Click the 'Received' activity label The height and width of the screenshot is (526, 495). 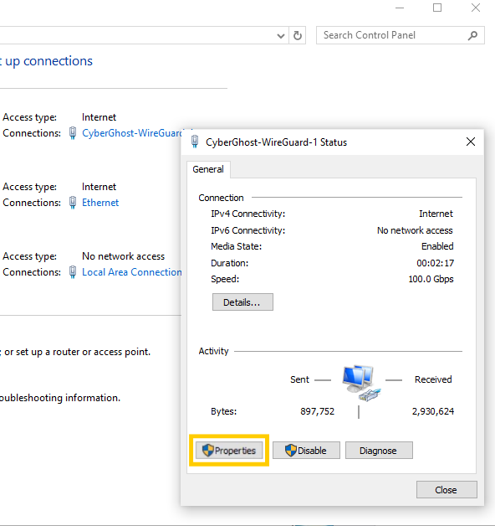[x=433, y=379]
